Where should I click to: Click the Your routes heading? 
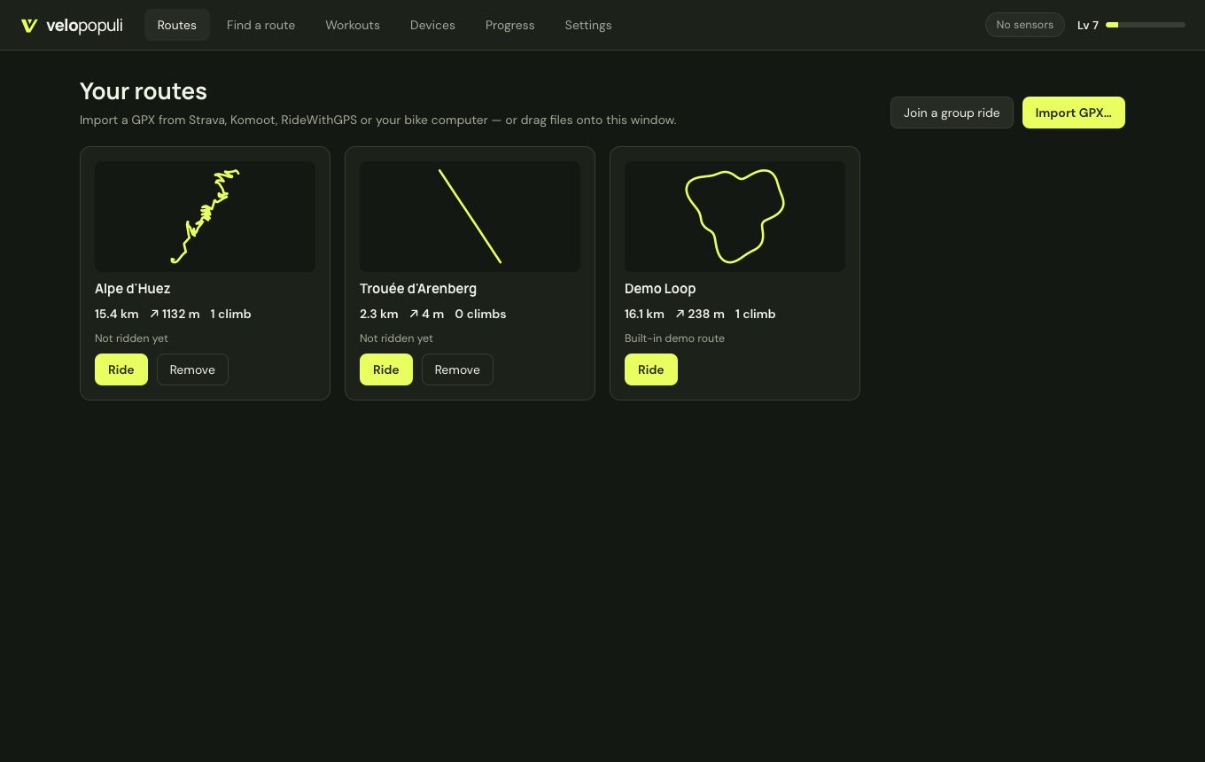[144, 91]
